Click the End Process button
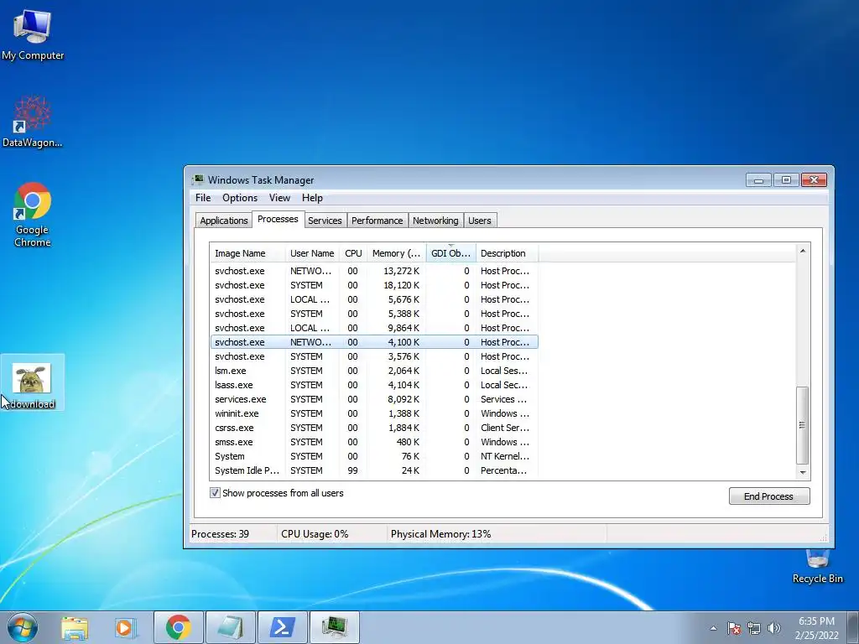 click(768, 496)
